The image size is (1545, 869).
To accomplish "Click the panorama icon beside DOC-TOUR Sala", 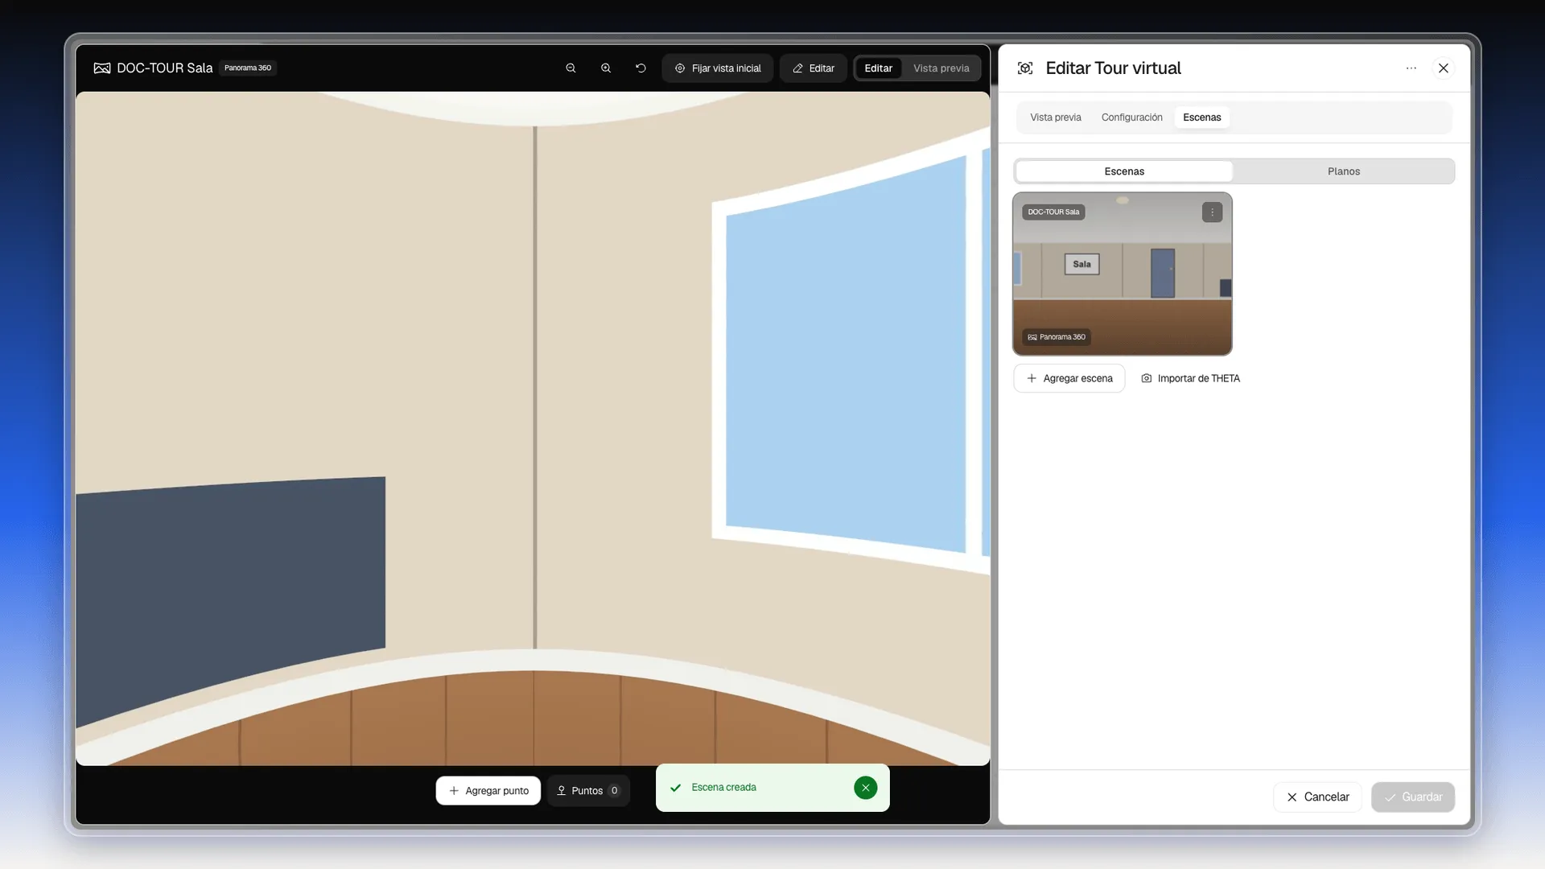I will tap(102, 68).
